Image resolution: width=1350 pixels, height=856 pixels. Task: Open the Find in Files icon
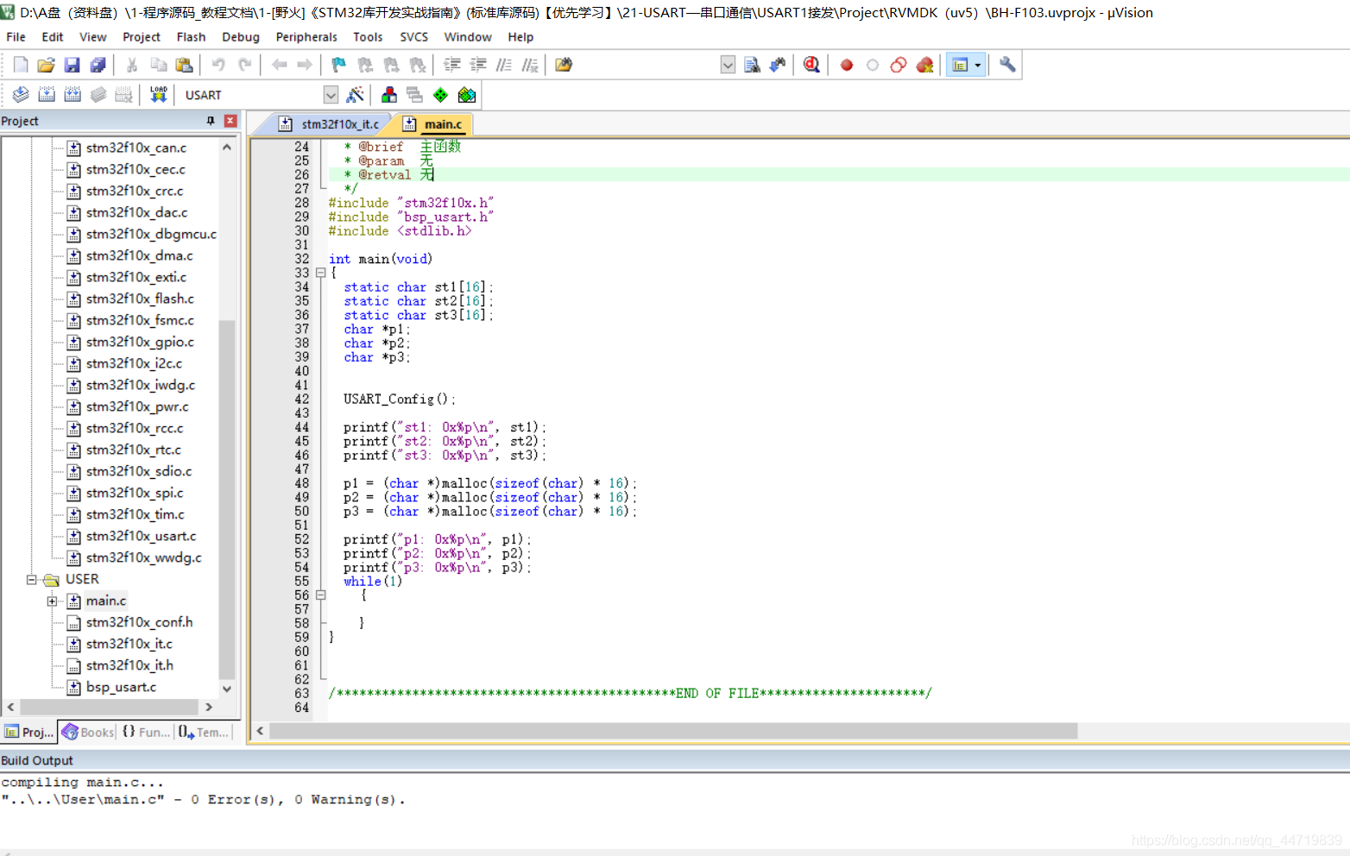(564, 65)
